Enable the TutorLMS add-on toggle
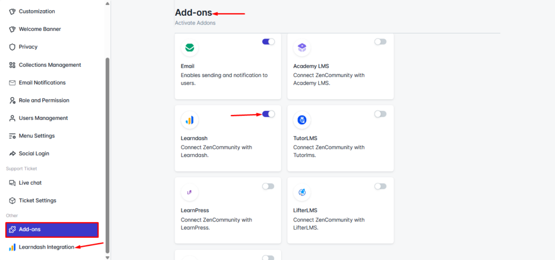555x260 pixels. pos(380,114)
